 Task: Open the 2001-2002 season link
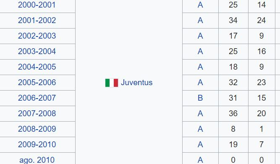37,21
